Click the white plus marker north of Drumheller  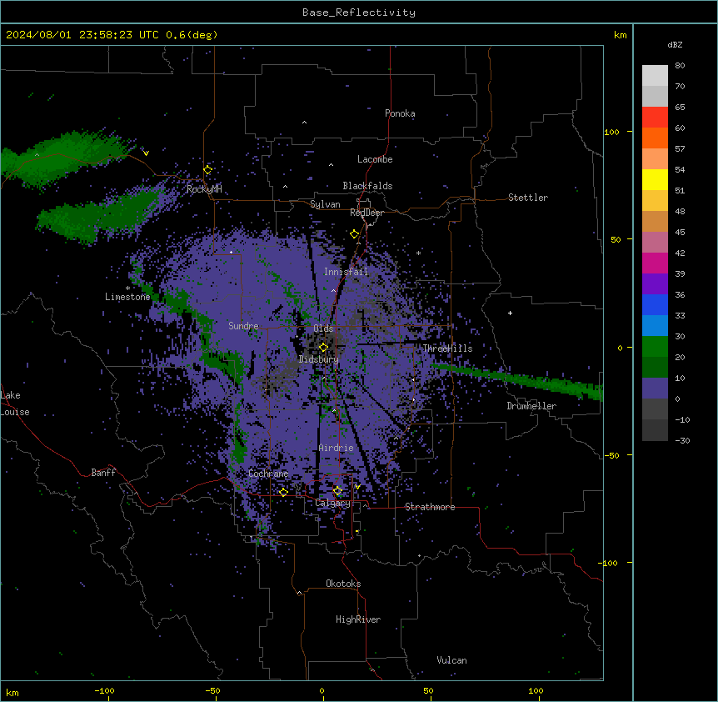(x=510, y=313)
